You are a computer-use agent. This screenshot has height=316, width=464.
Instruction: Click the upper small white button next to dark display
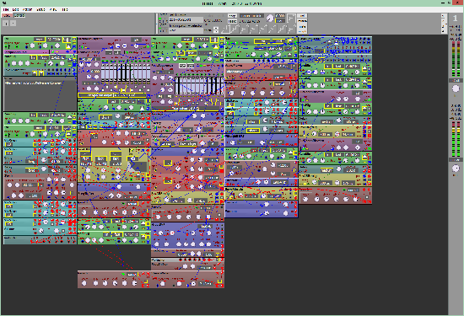[232, 16]
